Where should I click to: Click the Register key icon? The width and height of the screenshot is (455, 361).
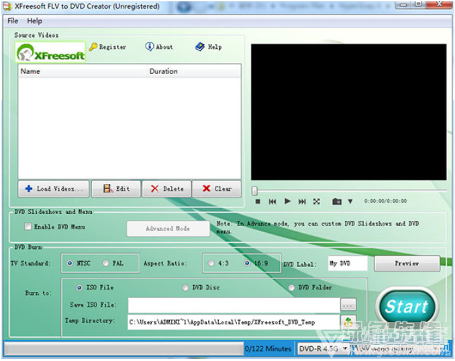(x=93, y=47)
